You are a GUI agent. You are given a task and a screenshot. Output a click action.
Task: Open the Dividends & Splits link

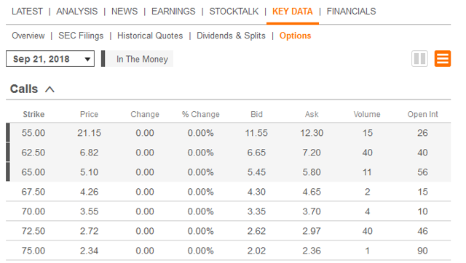tap(231, 36)
